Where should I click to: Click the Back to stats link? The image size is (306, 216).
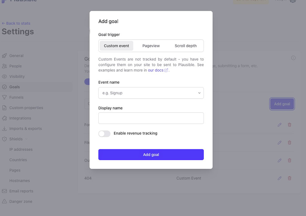[16, 23]
